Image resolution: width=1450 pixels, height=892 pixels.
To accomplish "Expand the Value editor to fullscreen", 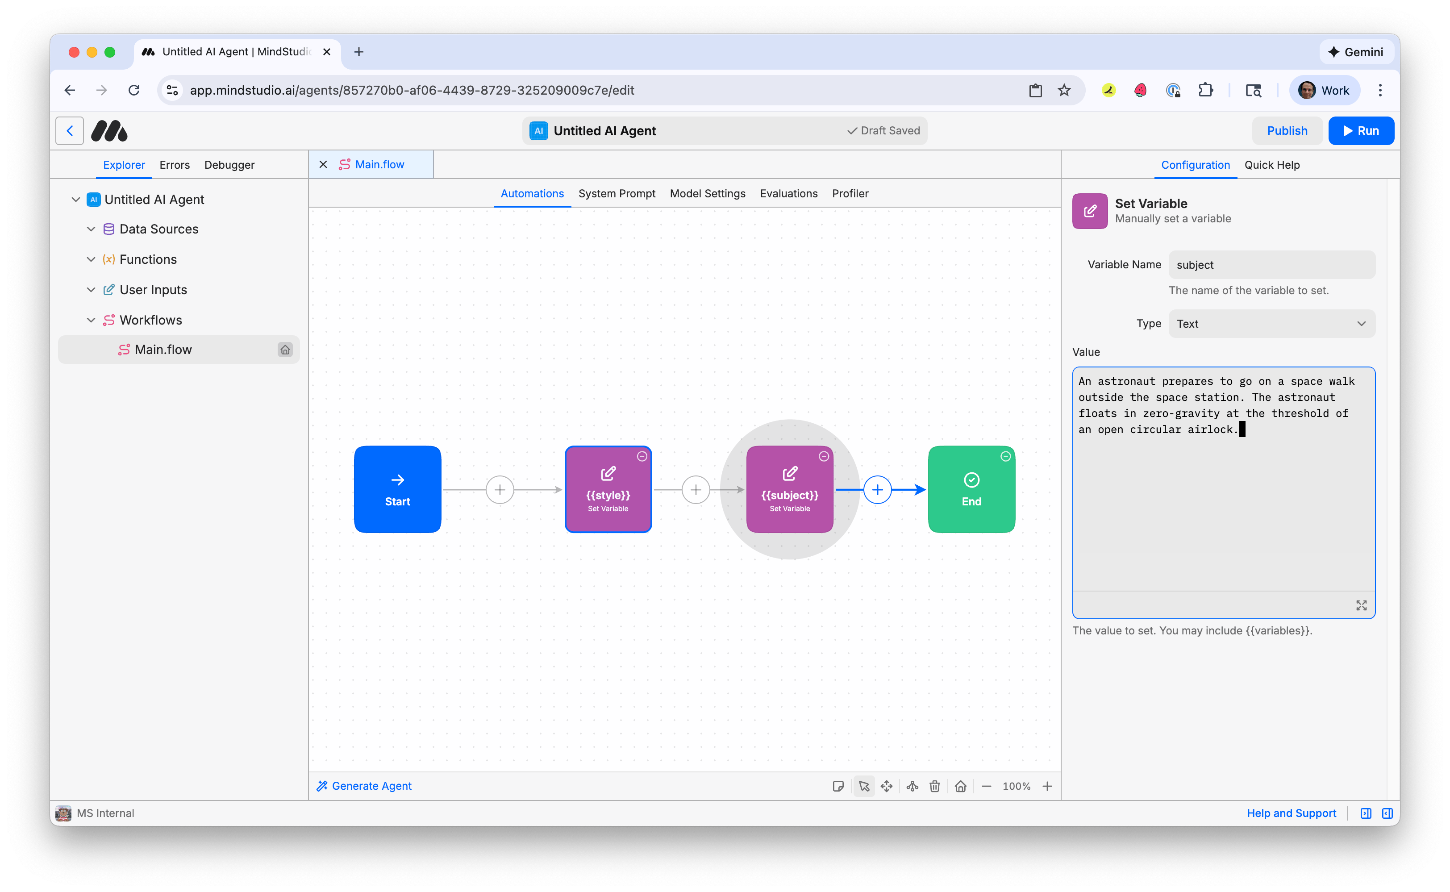I will 1361,604.
